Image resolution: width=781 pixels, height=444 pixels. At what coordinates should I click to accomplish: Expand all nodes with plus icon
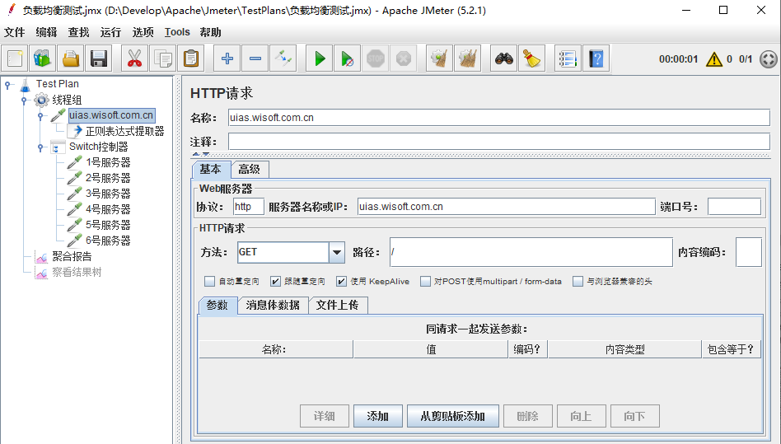(x=227, y=58)
